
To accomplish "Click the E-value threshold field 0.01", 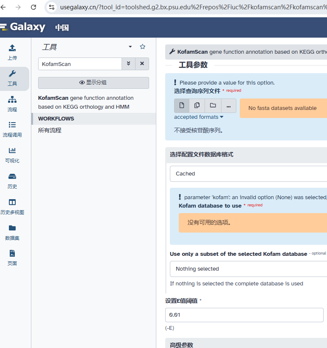I will pos(244,315).
